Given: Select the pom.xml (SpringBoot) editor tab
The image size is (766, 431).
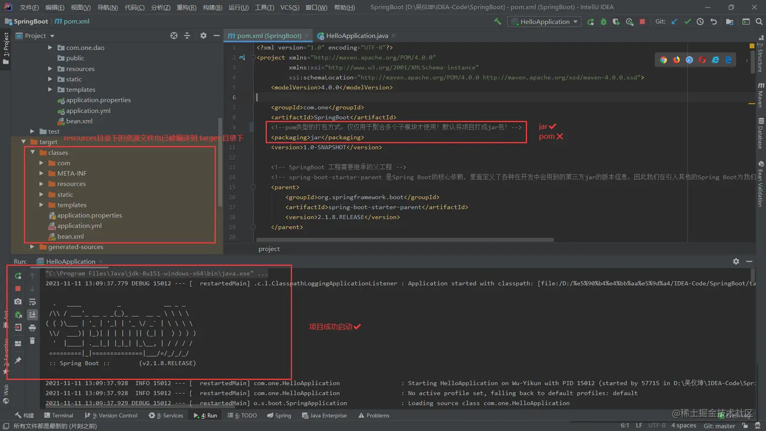Looking at the screenshot, I should [269, 36].
